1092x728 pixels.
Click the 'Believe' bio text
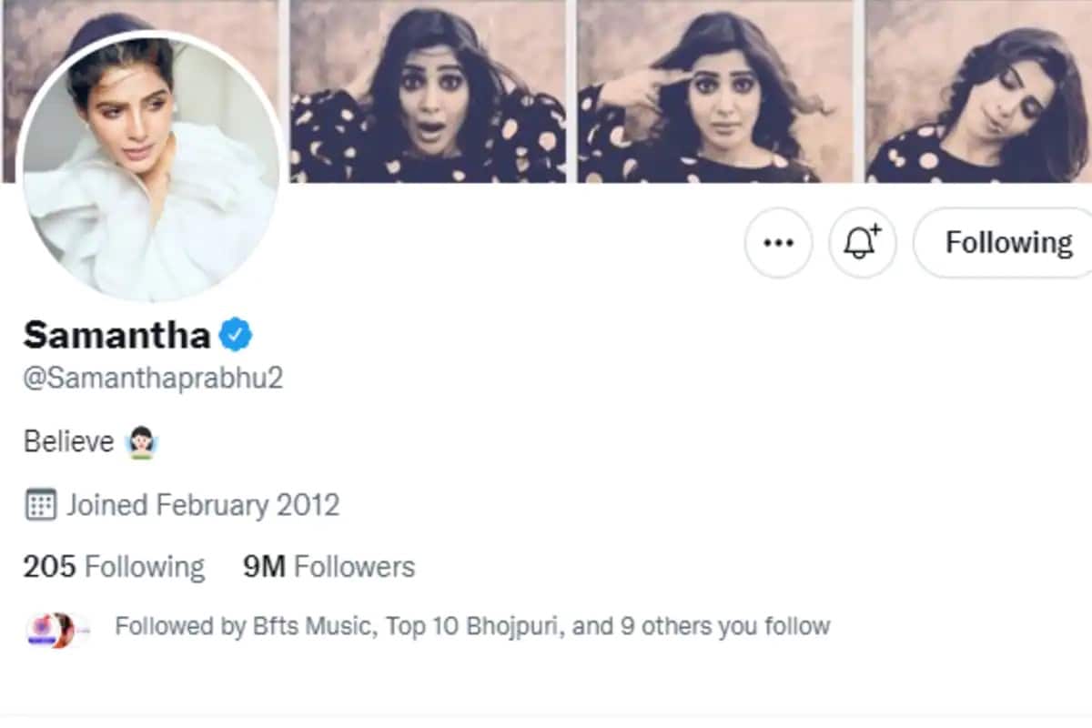[68, 442]
